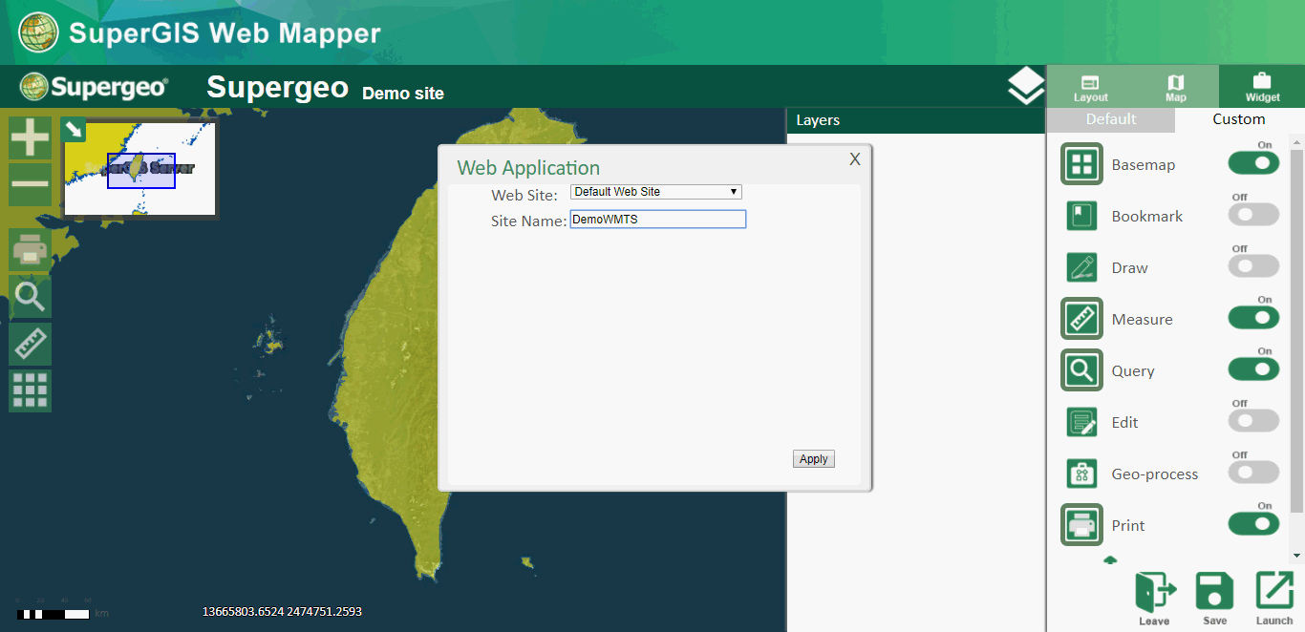
Task: Click the zoom out minus button on map
Action: (31, 184)
